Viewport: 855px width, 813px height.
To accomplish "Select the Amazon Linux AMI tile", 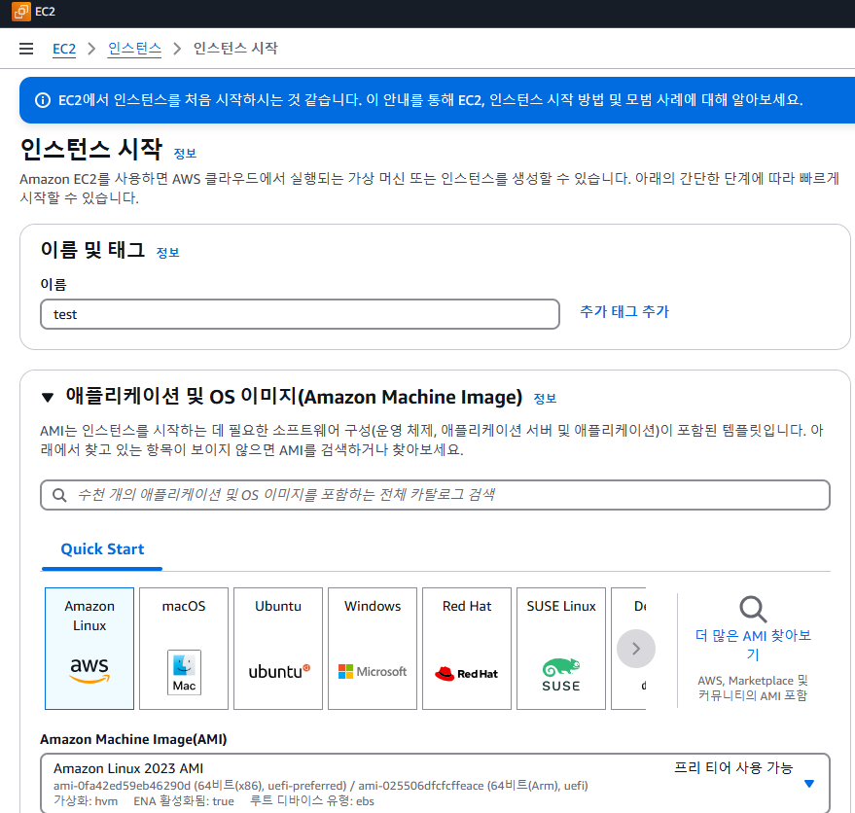I will click(89, 649).
